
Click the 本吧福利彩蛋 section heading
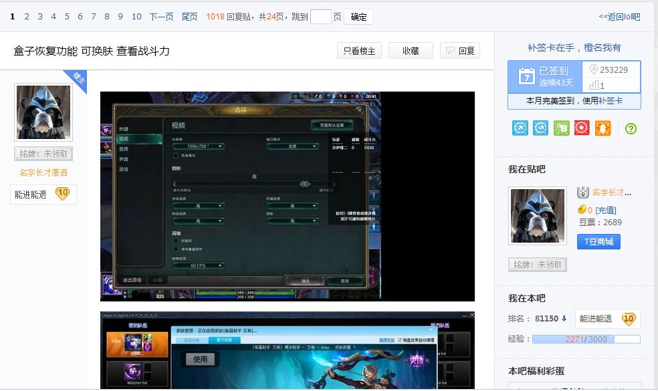point(536,371)
